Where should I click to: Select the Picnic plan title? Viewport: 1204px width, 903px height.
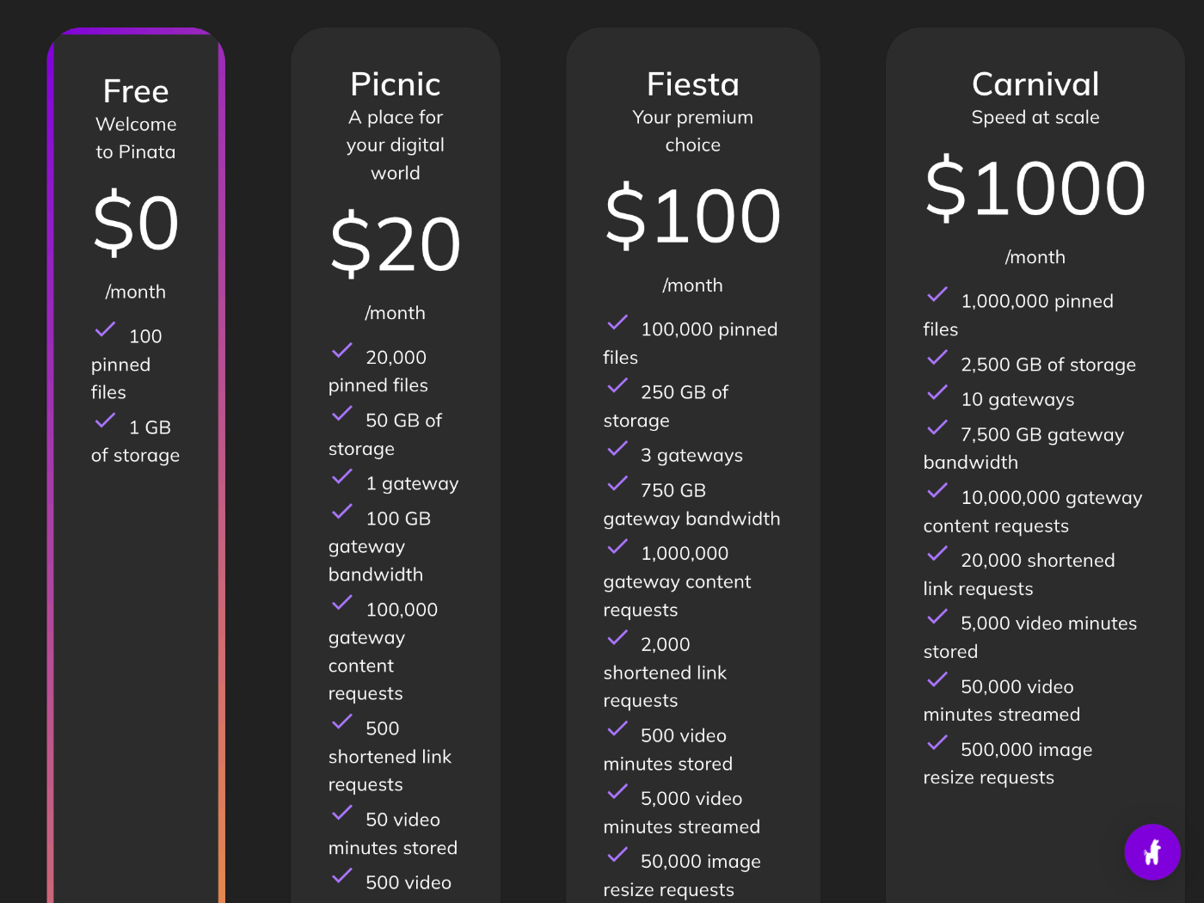396,84
